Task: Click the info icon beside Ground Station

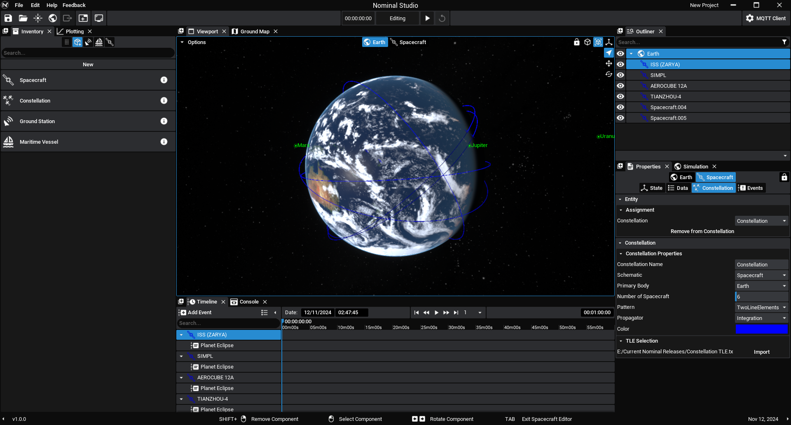Action: 164,121
